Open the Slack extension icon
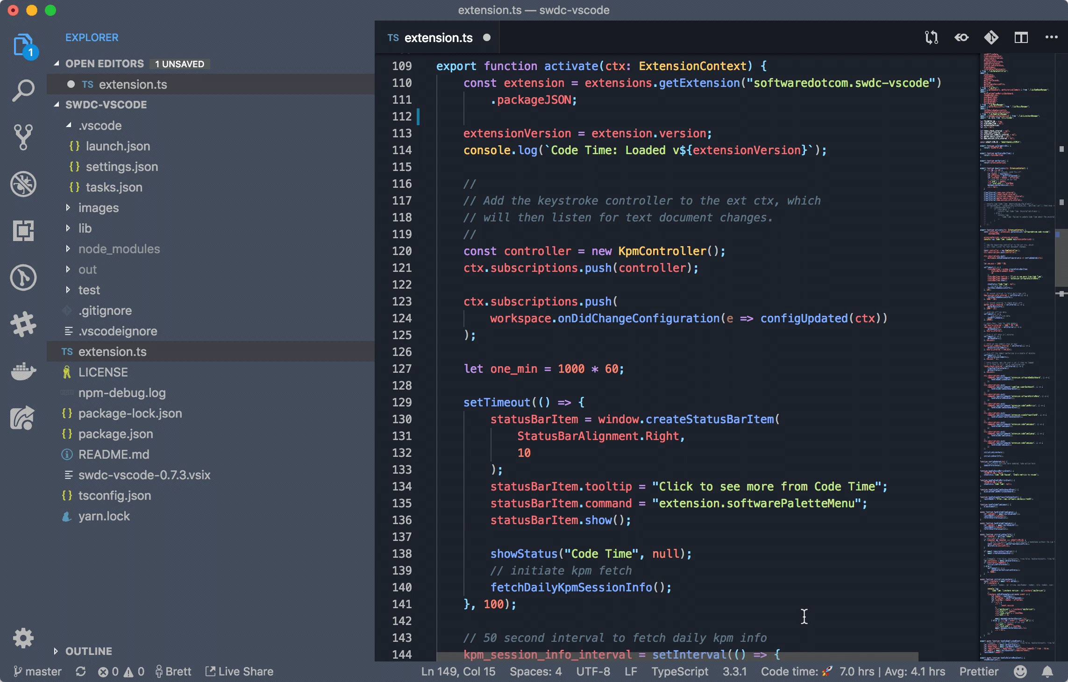 [x=23, y=324]
